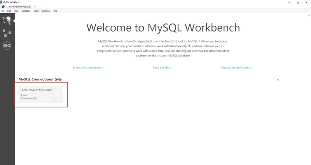The height and width of the screenshot is (165, 311).
Task: Follow the Discuss on the Forums link
Action: point(237,68)
